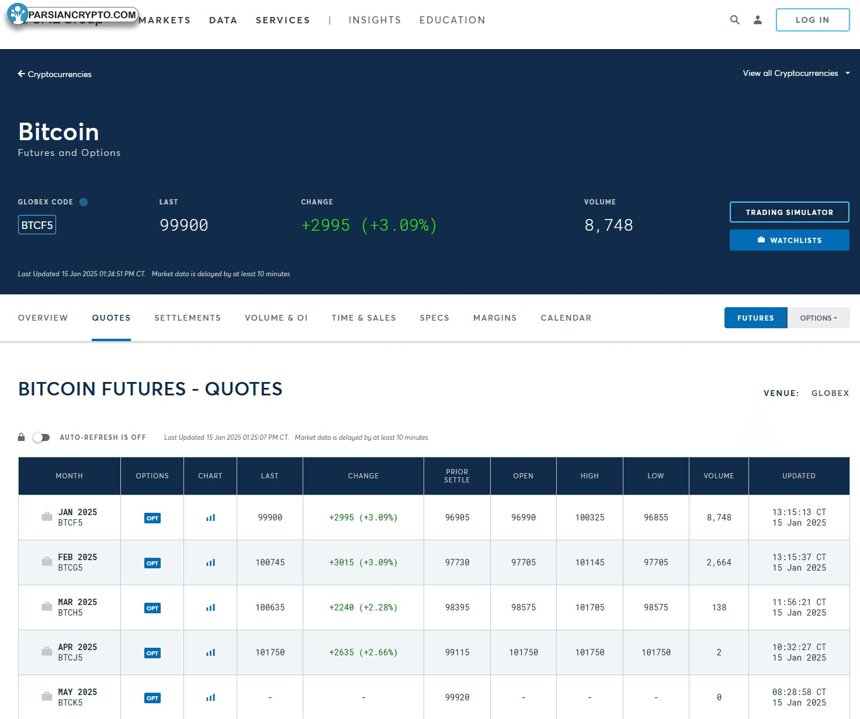
Task: Open the OPT options badge for MAR 2025
Action: point(152,608)
